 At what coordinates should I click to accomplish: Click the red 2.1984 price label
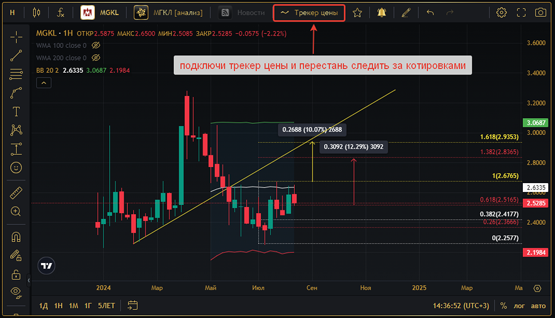point(536,253)
